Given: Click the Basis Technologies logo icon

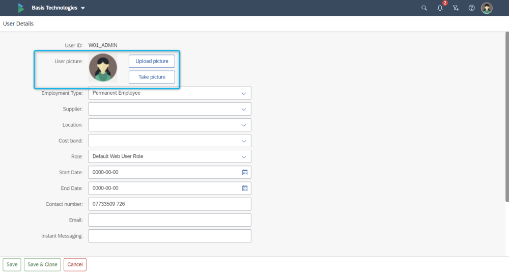Looking at the screenshot, I should click(x=21, y=8).
